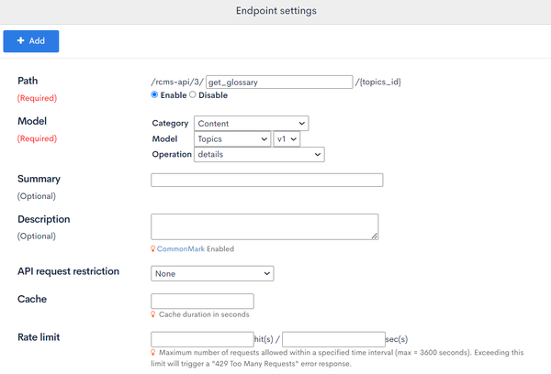Focus the Rate limit hit(s) field

(202, 339)
